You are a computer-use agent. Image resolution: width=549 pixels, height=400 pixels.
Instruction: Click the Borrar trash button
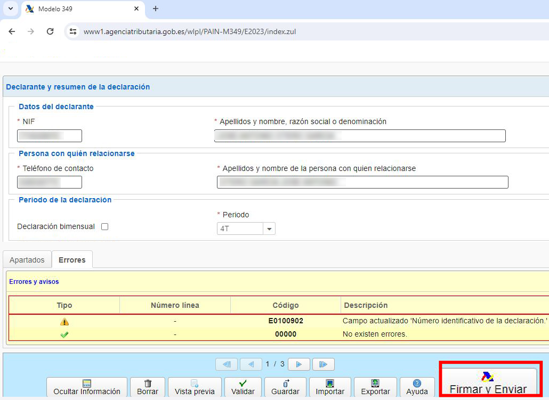pyautogui.click(x=148, y=387)
